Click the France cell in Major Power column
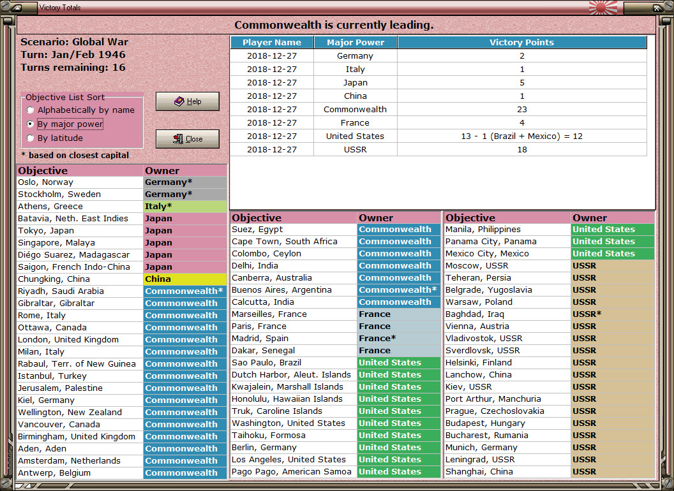674x491 pixels. coord(355,123)
